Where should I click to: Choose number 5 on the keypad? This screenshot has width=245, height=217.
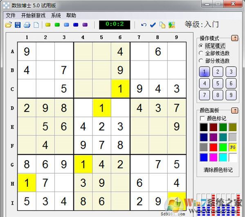click(x=218, y=83)
